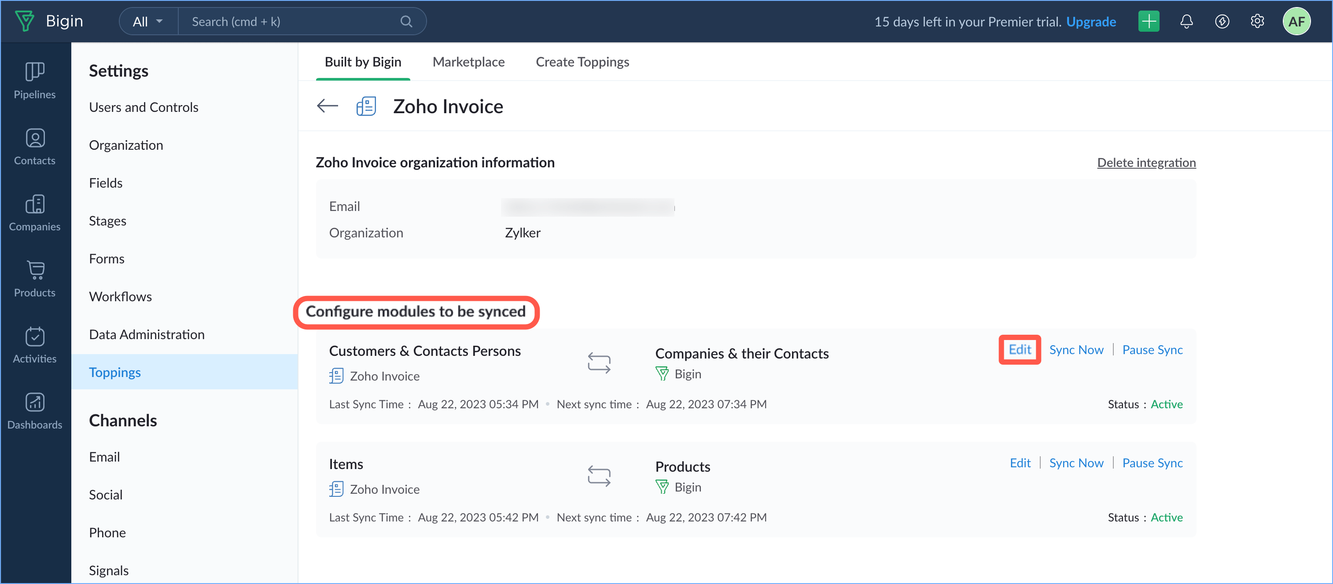Open the Dashboards module
The width and height of the screenshot is (1333, 584).
35,410
